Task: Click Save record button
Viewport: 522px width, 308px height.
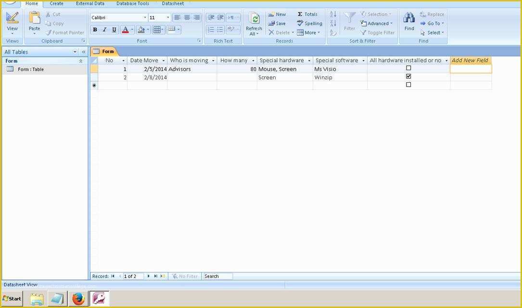Action: click(x=277, y=24)
